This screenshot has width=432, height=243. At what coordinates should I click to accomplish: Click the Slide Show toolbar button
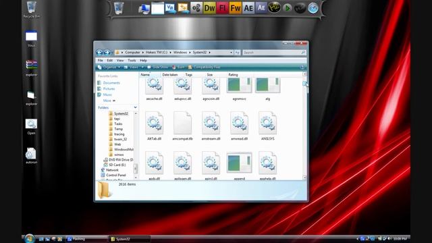pyautogui.click(x=158, y=67)
